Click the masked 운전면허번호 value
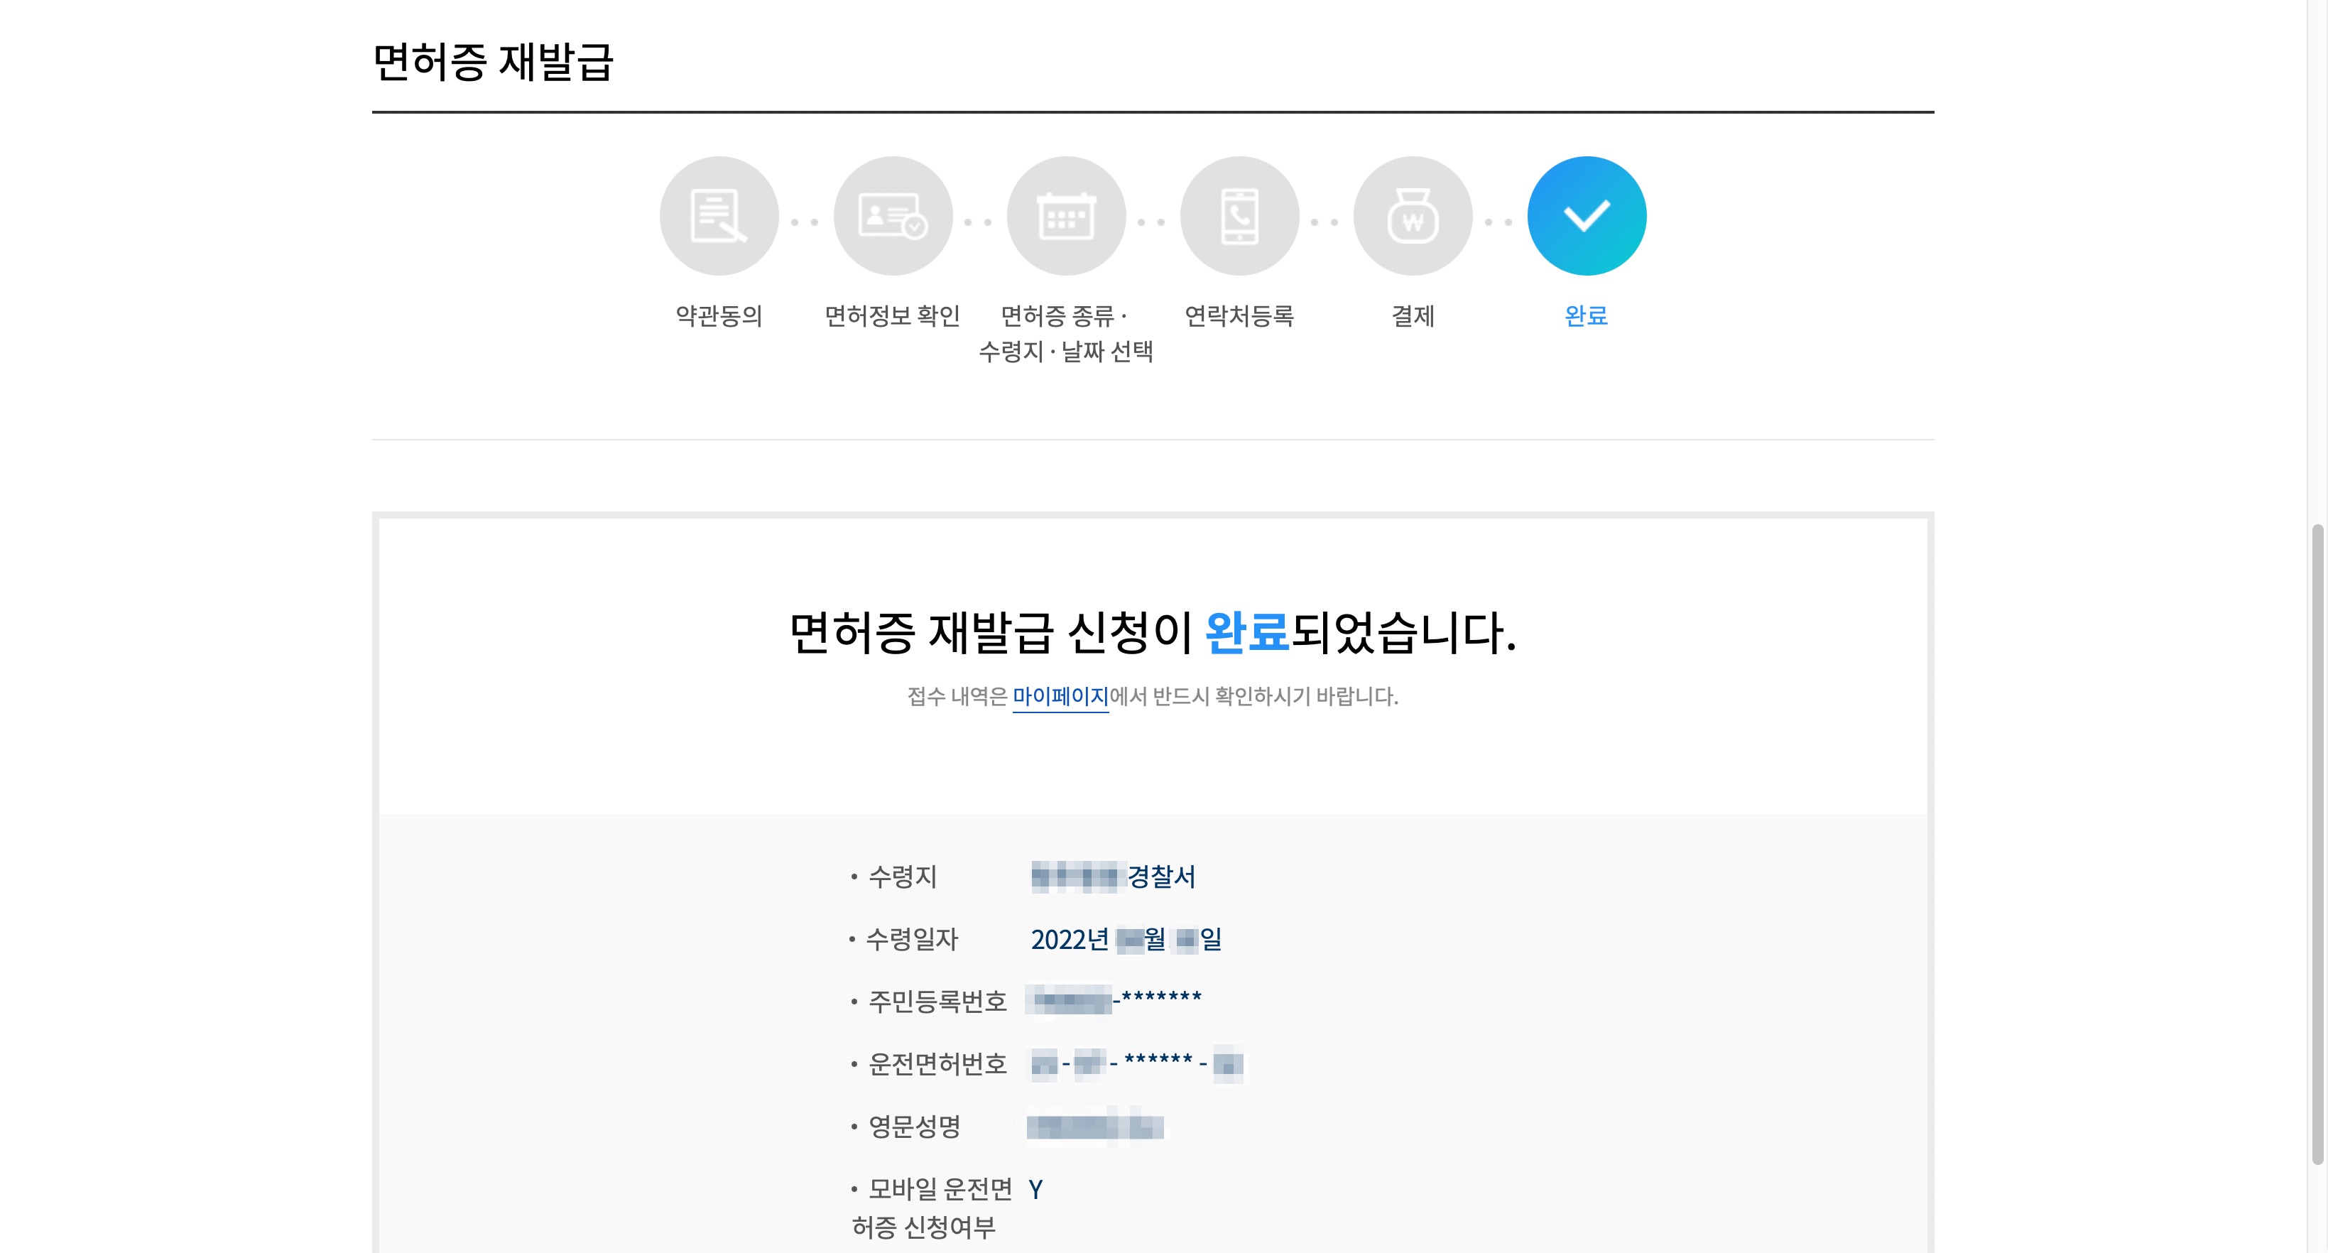The width and height of the screenshot is (2328, 1253). tap(1137, 1064)
